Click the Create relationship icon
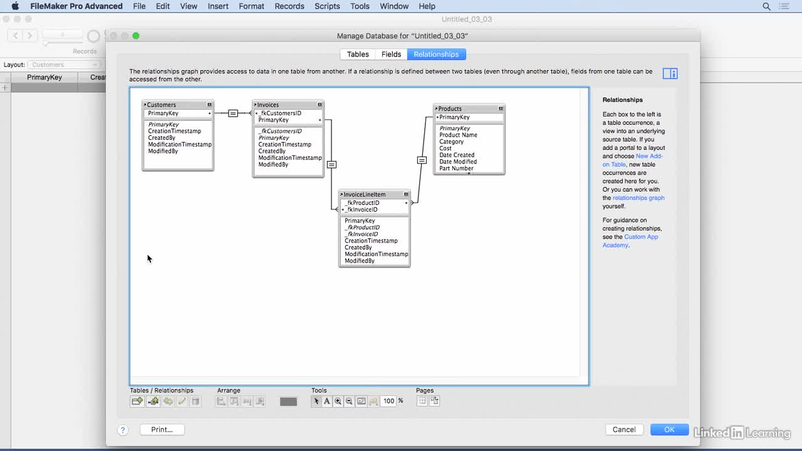The height and width of the screenshot is (451, 802). (153, 401)
